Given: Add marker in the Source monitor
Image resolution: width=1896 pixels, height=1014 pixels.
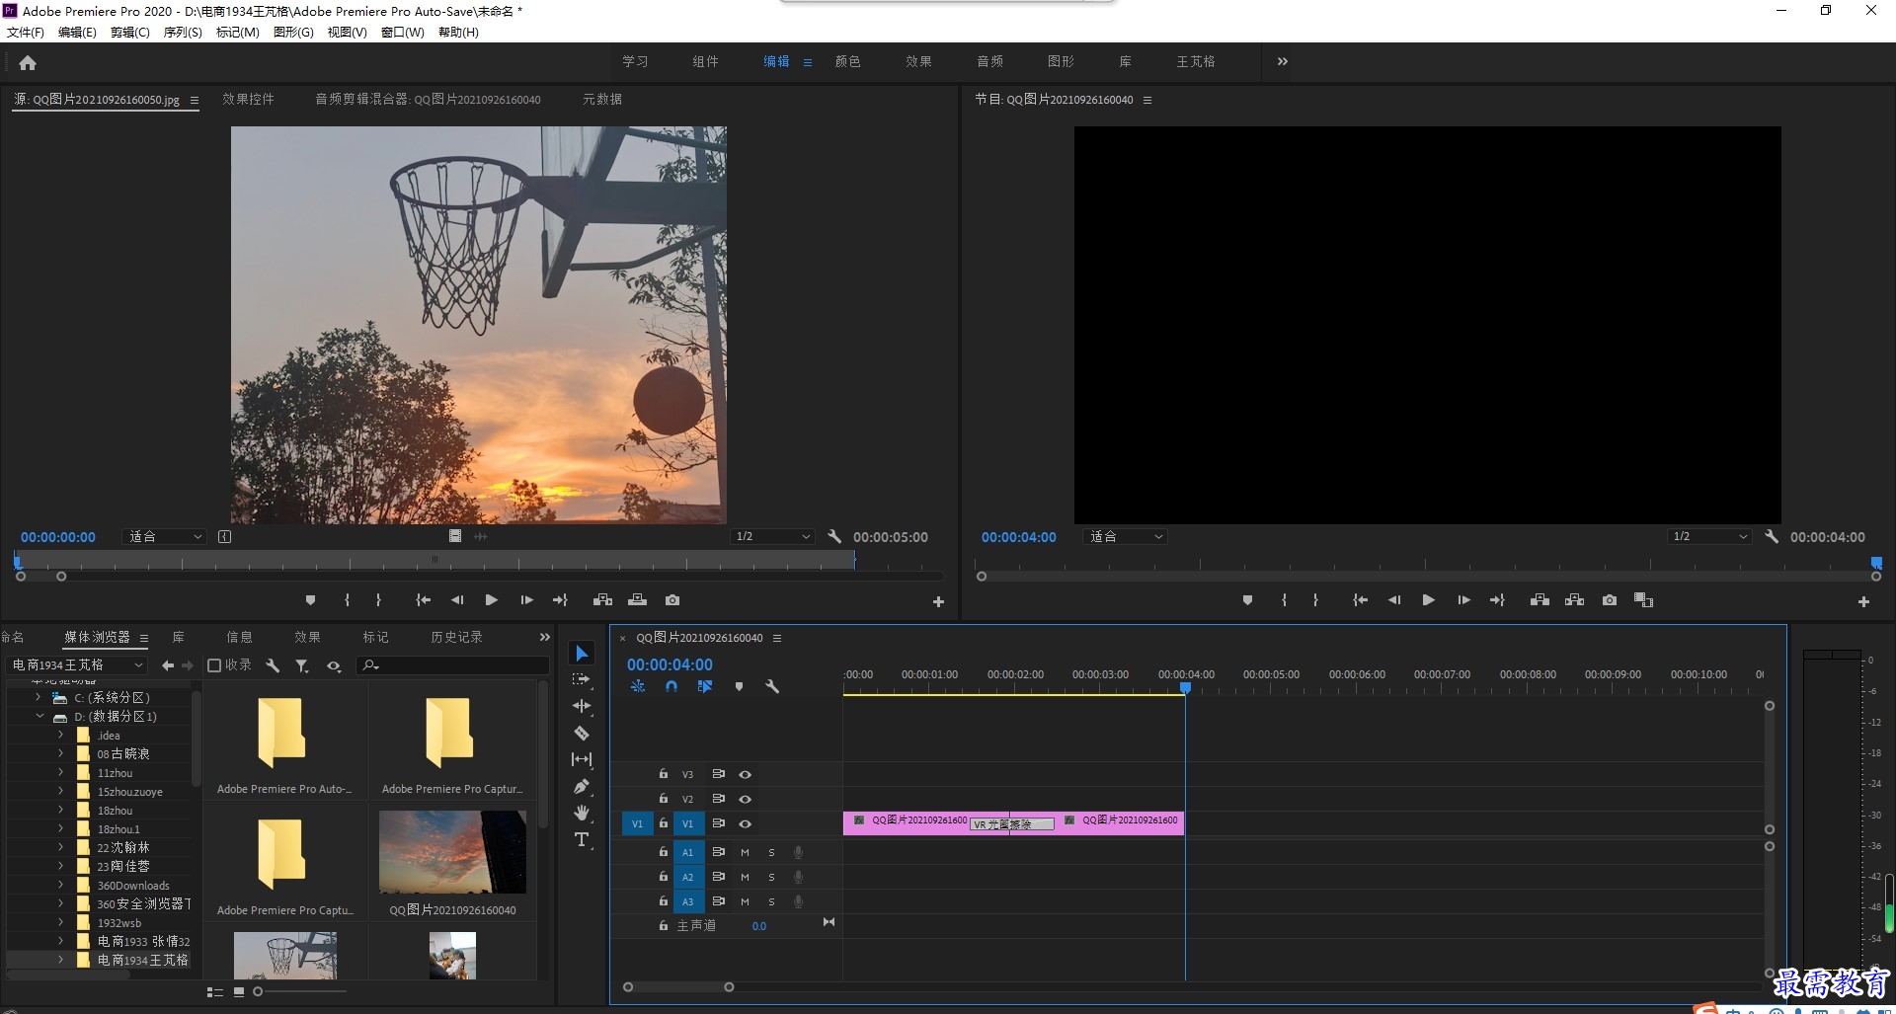Looking at the screenshot, I should coord(310,600).
